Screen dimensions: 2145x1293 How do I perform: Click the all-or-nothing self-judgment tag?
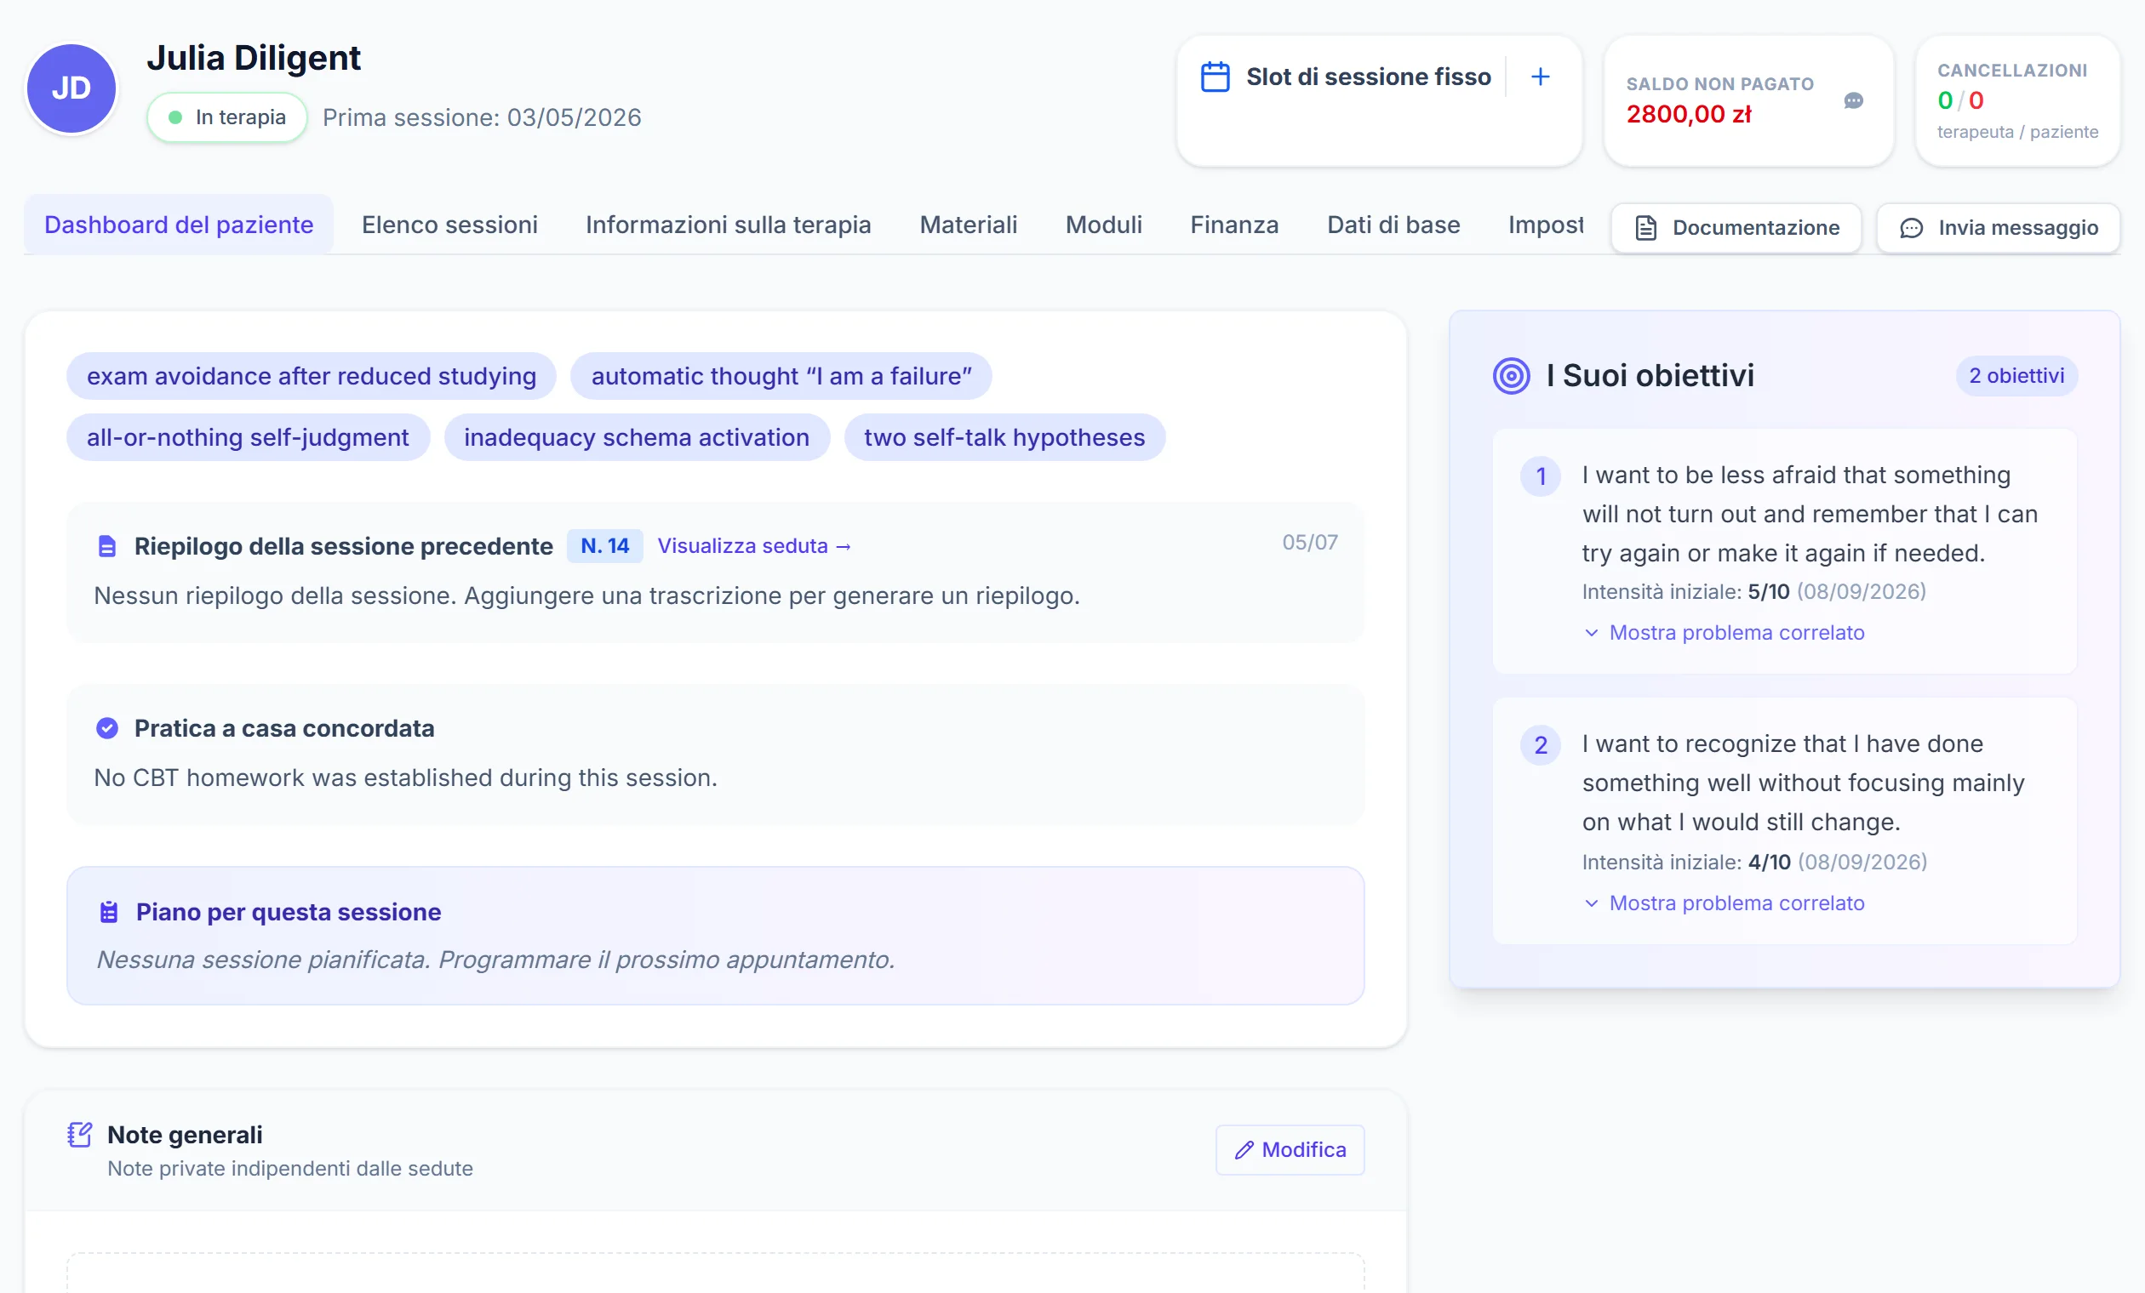click(248, 436)
